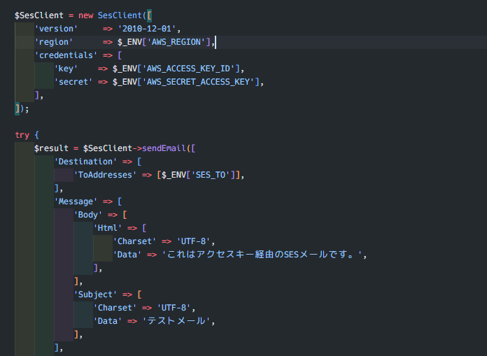Click the 'Html' array key

(x=108, y=228)
